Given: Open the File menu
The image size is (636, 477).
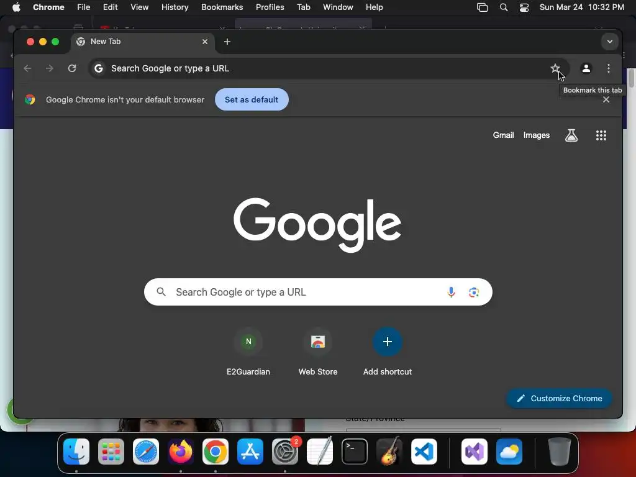Looking at the screenshot, I should click(84, 7).
